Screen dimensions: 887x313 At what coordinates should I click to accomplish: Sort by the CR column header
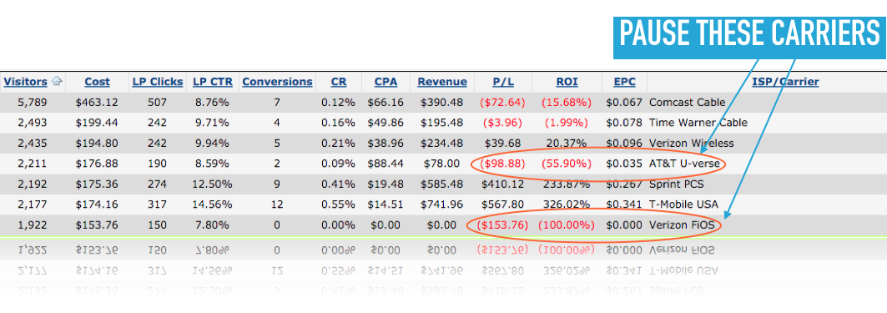pos(339,82)
